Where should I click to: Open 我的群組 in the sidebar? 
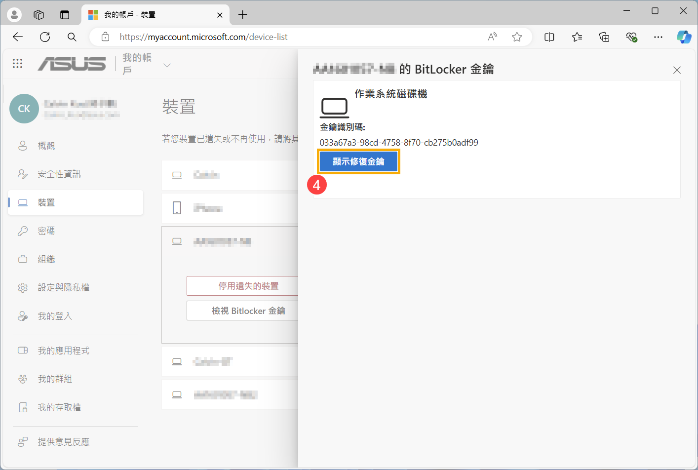tap(76, 379)
